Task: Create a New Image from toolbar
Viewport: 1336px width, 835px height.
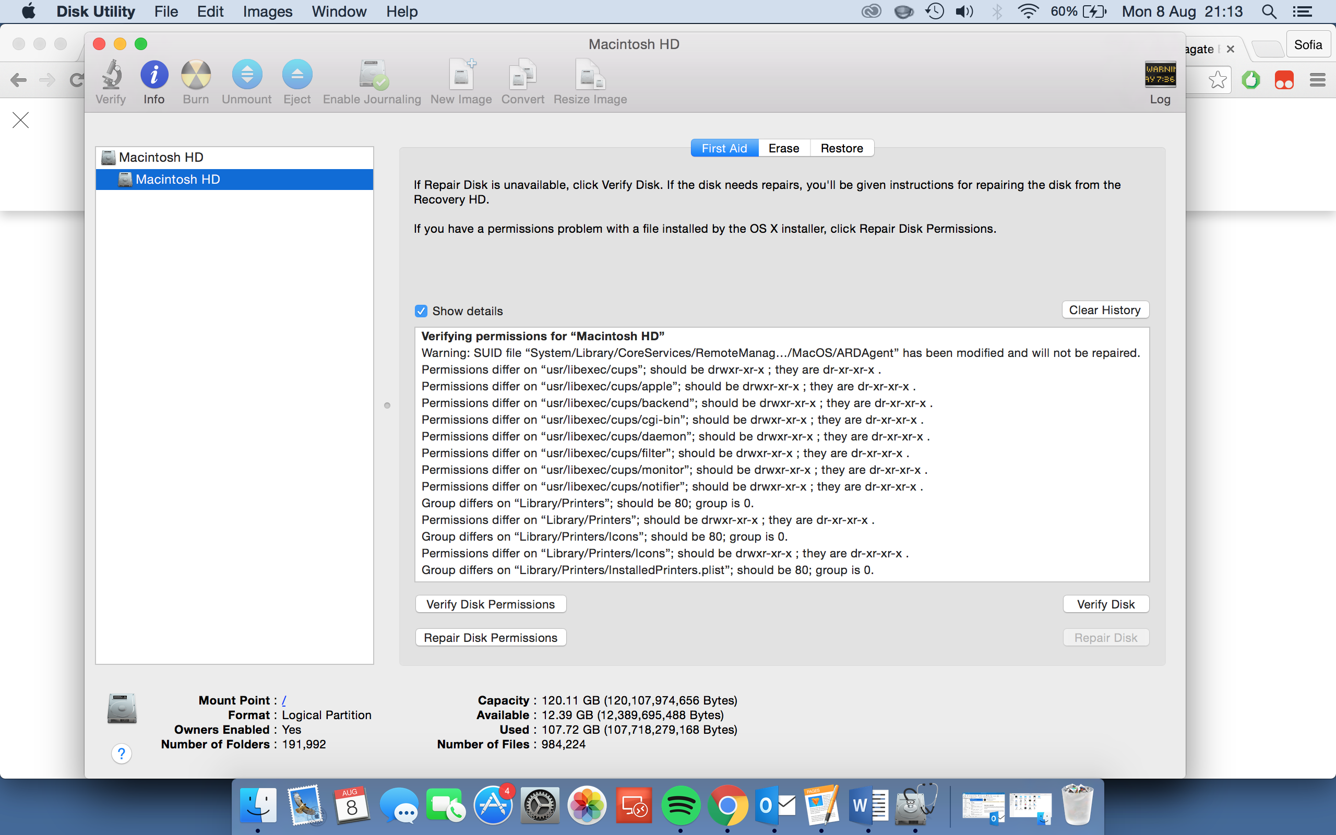Action: (461, 76)
